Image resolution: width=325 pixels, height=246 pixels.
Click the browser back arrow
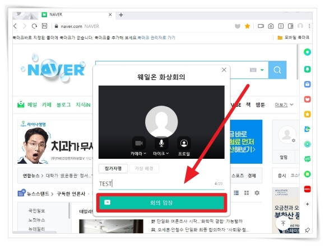[x=15, y=26]
